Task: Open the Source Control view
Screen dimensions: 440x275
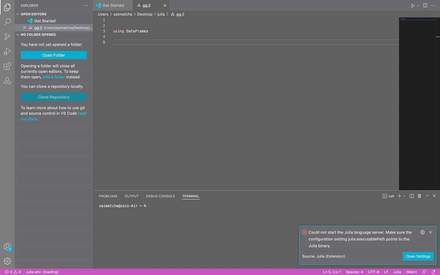Action: point(7,37)
